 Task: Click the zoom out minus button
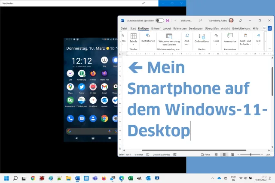click(238, 155)
